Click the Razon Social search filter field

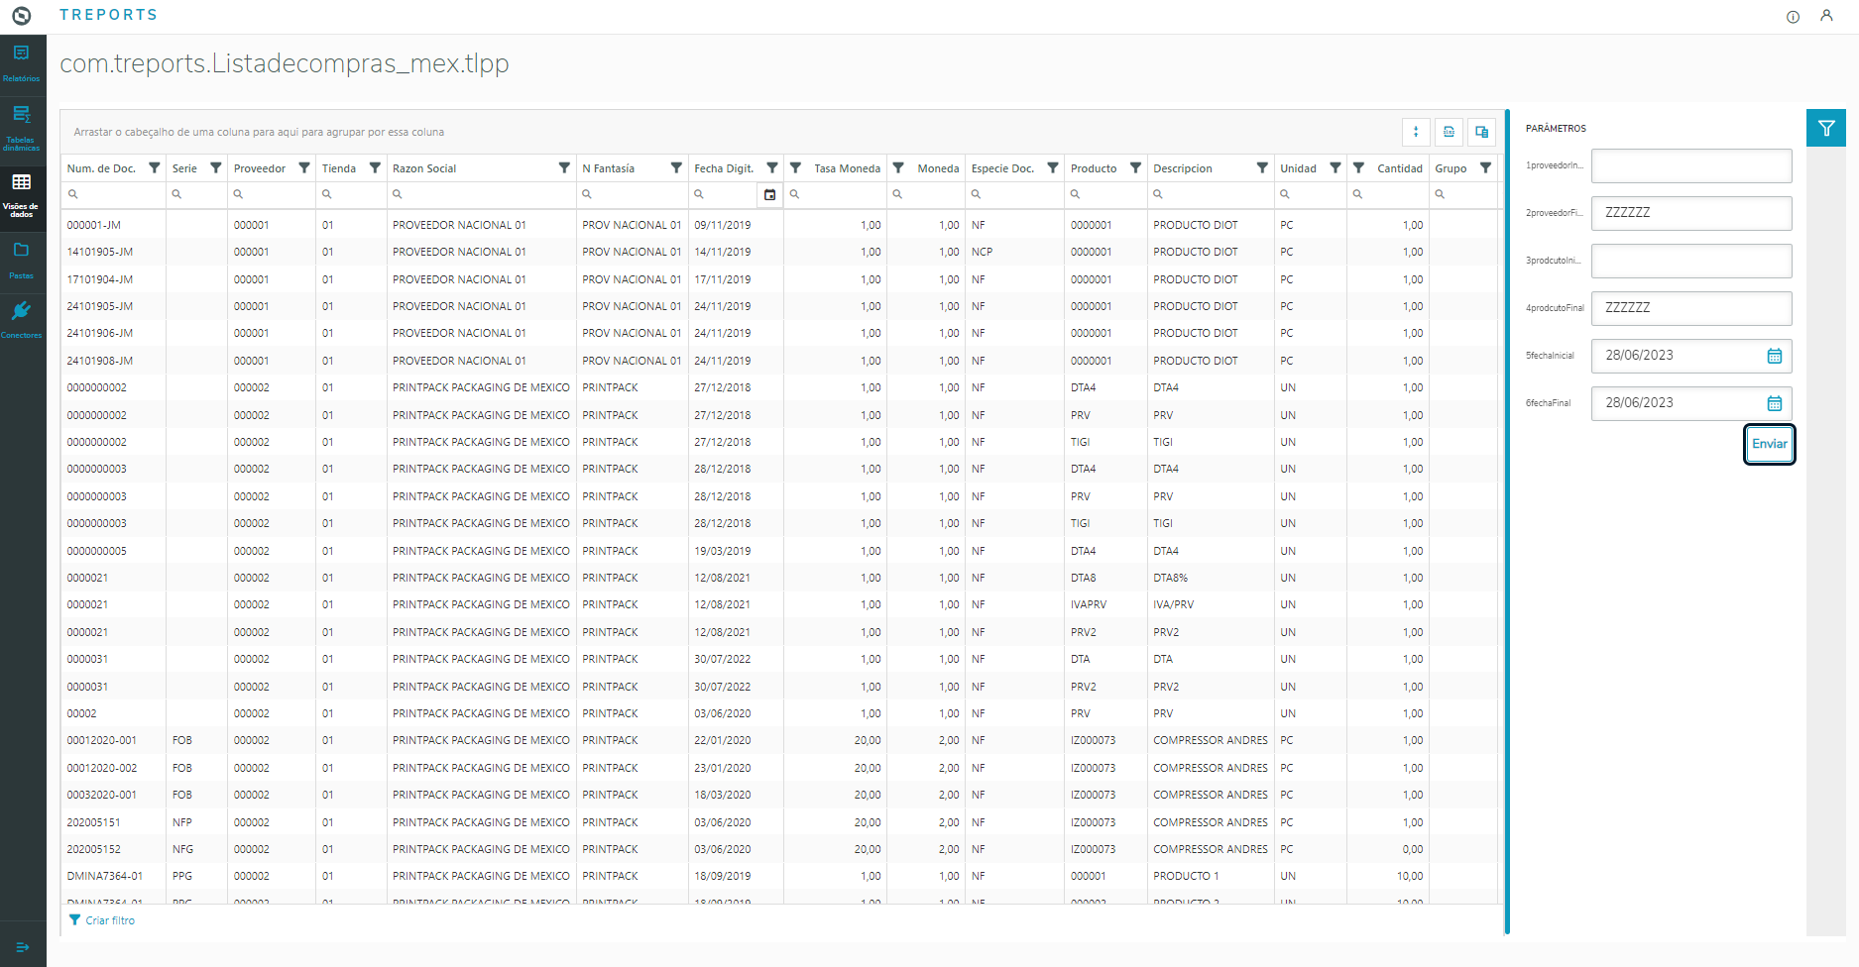pyautogui.click(x=481, y=195)
